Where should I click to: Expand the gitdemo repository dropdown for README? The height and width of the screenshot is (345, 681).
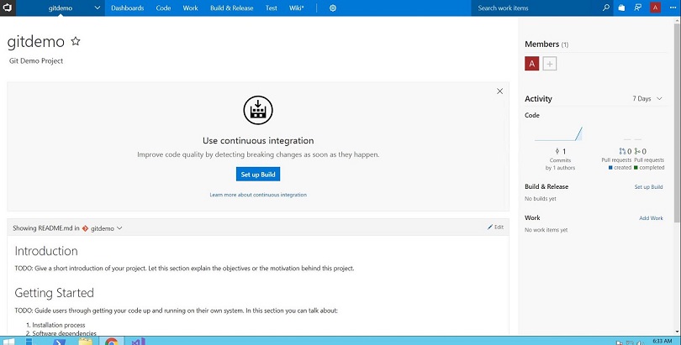point(119,228)
